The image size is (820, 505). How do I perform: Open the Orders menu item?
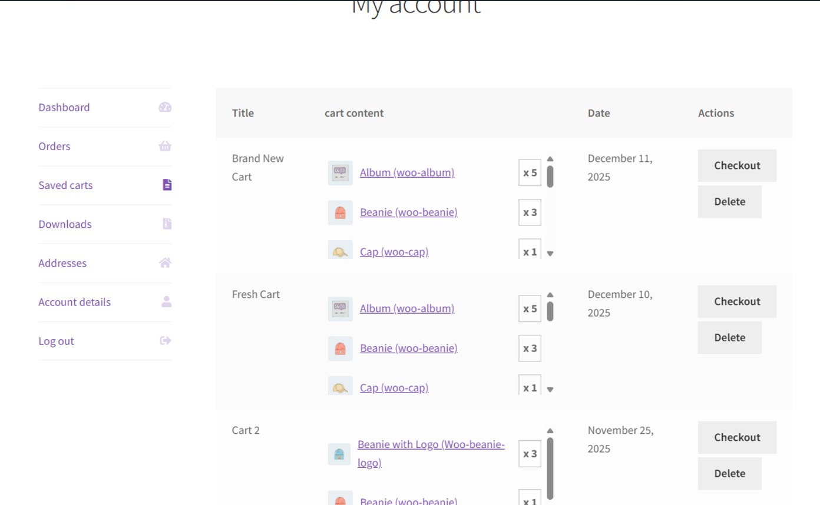pos(54,146)
